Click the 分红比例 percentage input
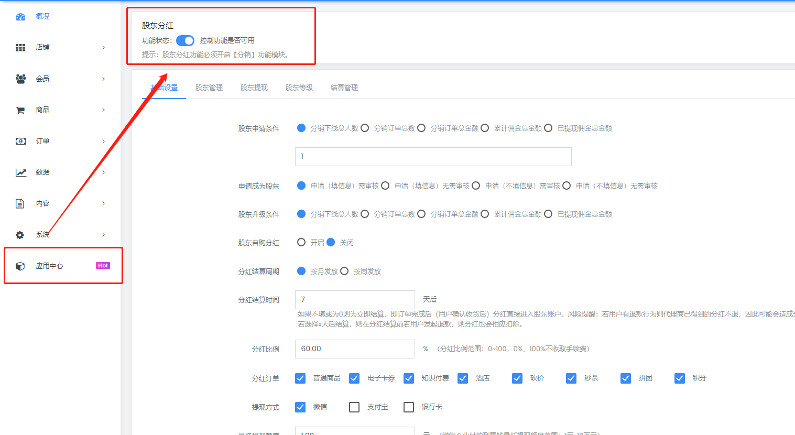Screen dimensions: 795x435 (355, 349)
